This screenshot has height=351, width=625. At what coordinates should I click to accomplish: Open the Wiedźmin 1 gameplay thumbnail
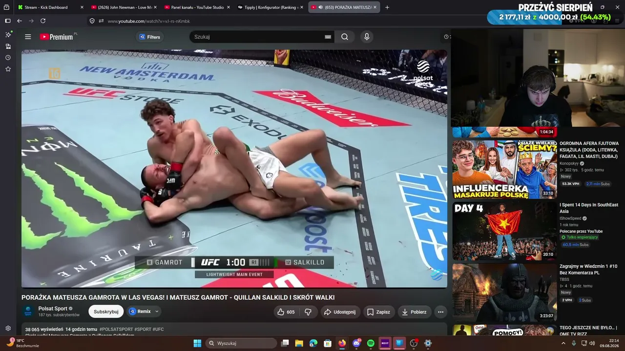tap(504, 292)
